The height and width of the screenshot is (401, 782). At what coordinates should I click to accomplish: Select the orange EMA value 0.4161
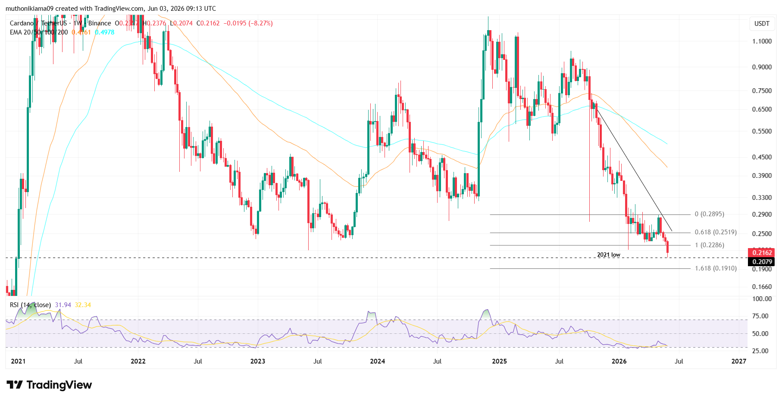tap(81, 32)
